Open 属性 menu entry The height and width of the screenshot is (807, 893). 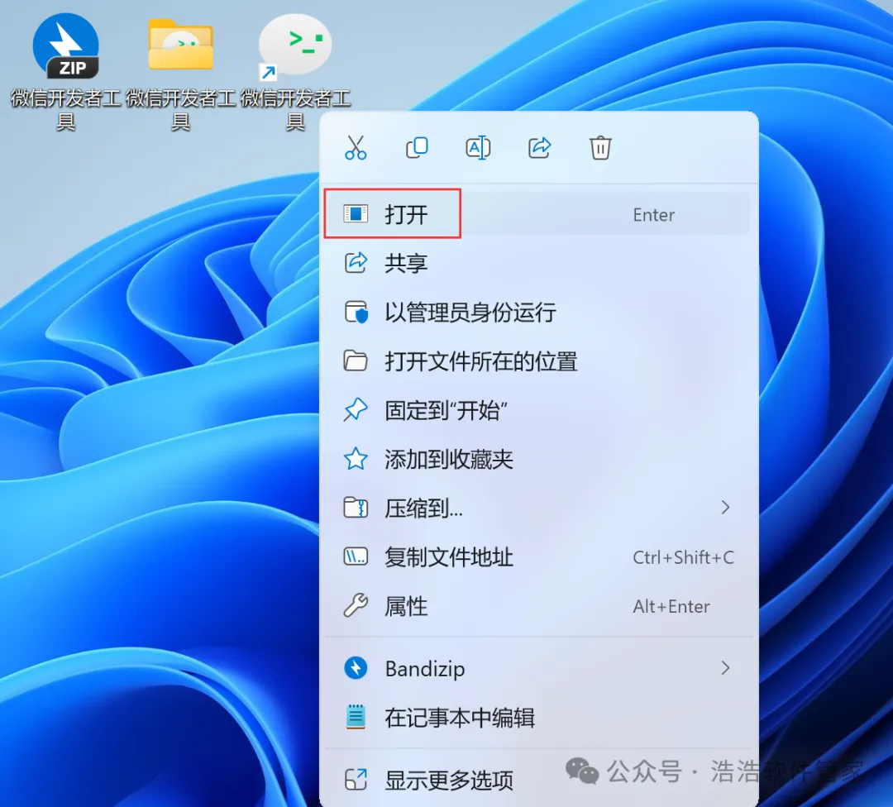[537, 606]
